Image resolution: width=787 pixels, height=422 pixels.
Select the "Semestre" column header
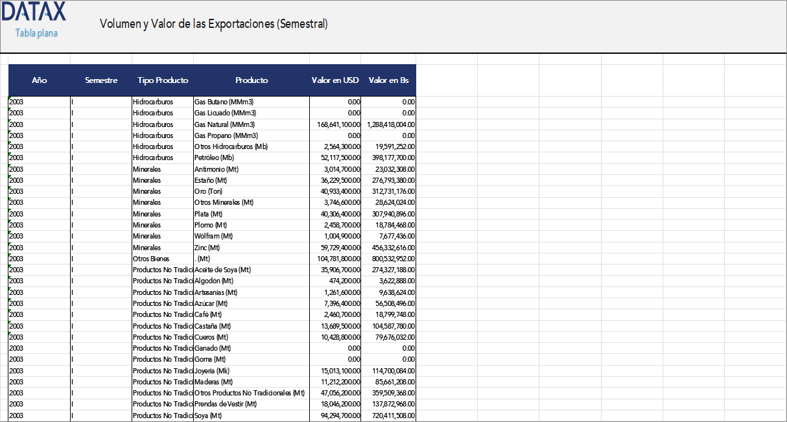pos(102,80)
